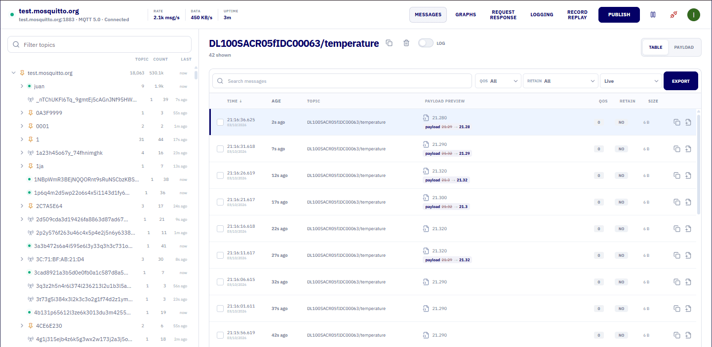This screenshot has width=712, height=347.
Task: Click the Search messages field
Action: point(342,81)
